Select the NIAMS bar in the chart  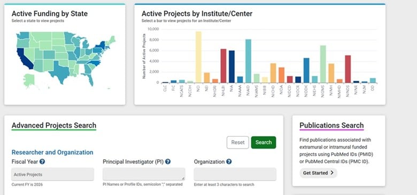pyautogui.click(x=257, y=79)
